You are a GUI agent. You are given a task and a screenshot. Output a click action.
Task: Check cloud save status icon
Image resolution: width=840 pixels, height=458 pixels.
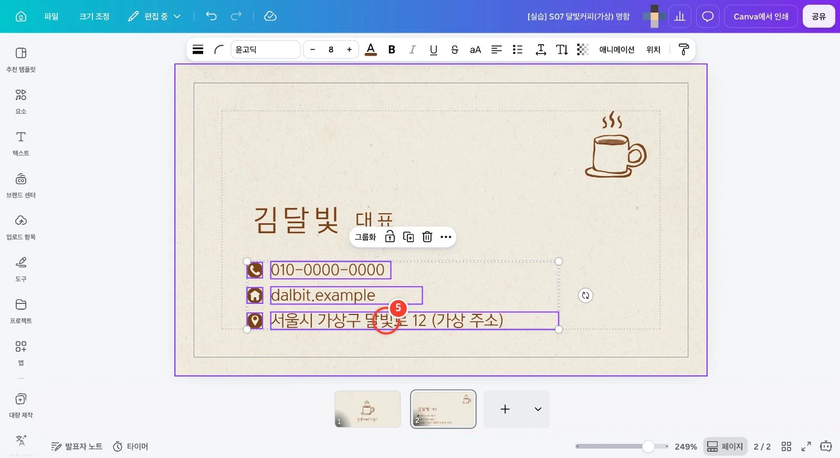pyautogui.click(x=270, y=16)
